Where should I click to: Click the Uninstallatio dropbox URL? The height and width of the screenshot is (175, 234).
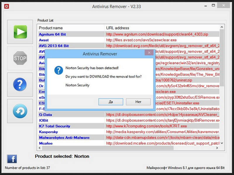[x=187, y=109]
